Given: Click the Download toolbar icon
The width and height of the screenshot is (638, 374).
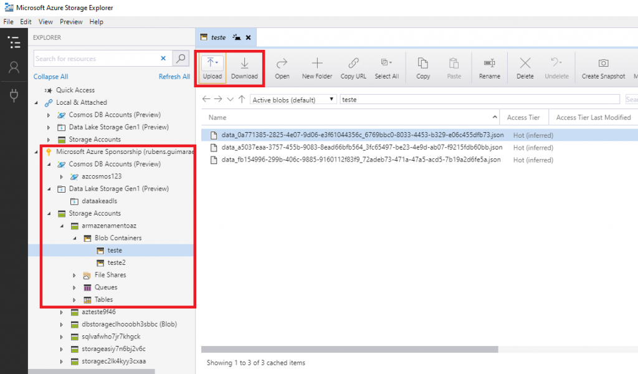Looking at the screenshot, I should [x=244, y=64].
